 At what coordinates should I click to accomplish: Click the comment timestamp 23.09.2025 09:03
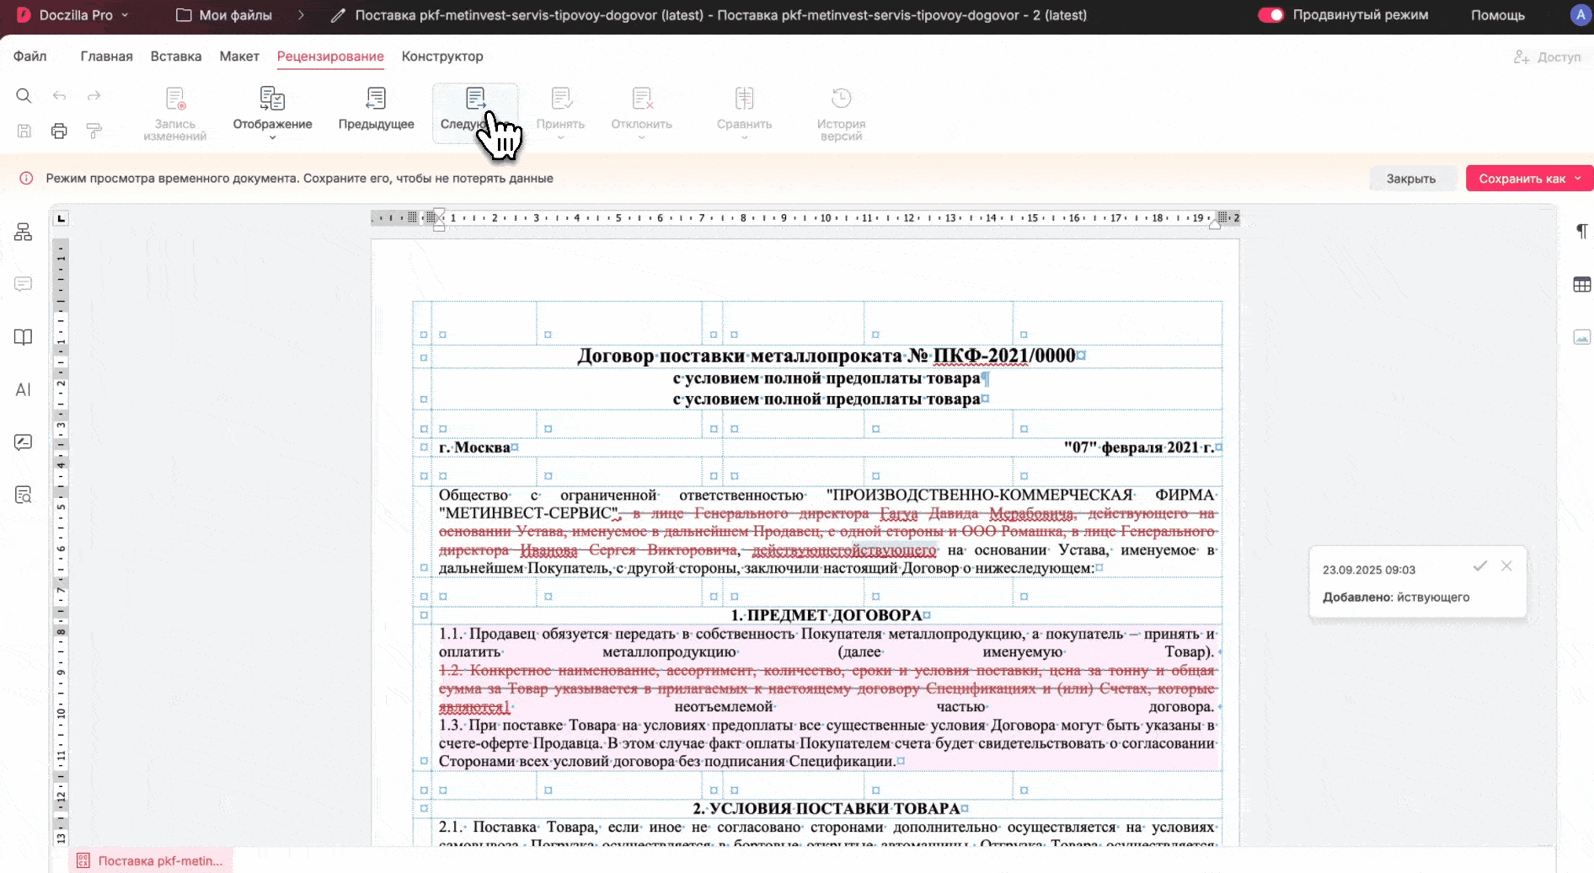click(x=1369, y=570)
